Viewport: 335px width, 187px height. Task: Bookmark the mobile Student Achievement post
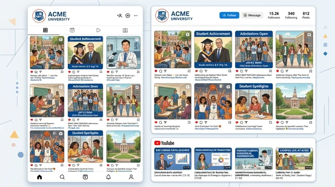(x=101, y=72)
